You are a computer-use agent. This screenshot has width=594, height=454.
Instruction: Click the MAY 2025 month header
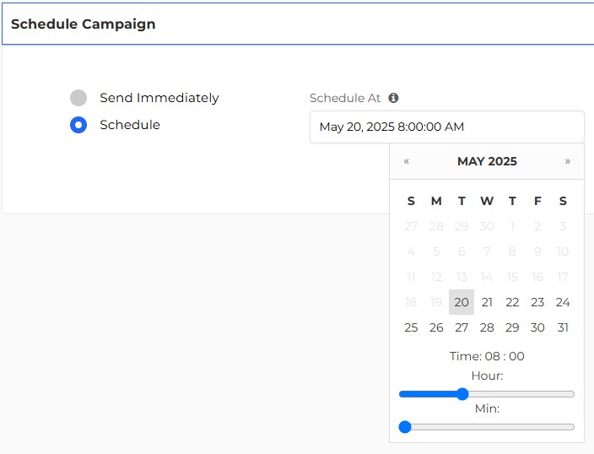pos(487,161)
